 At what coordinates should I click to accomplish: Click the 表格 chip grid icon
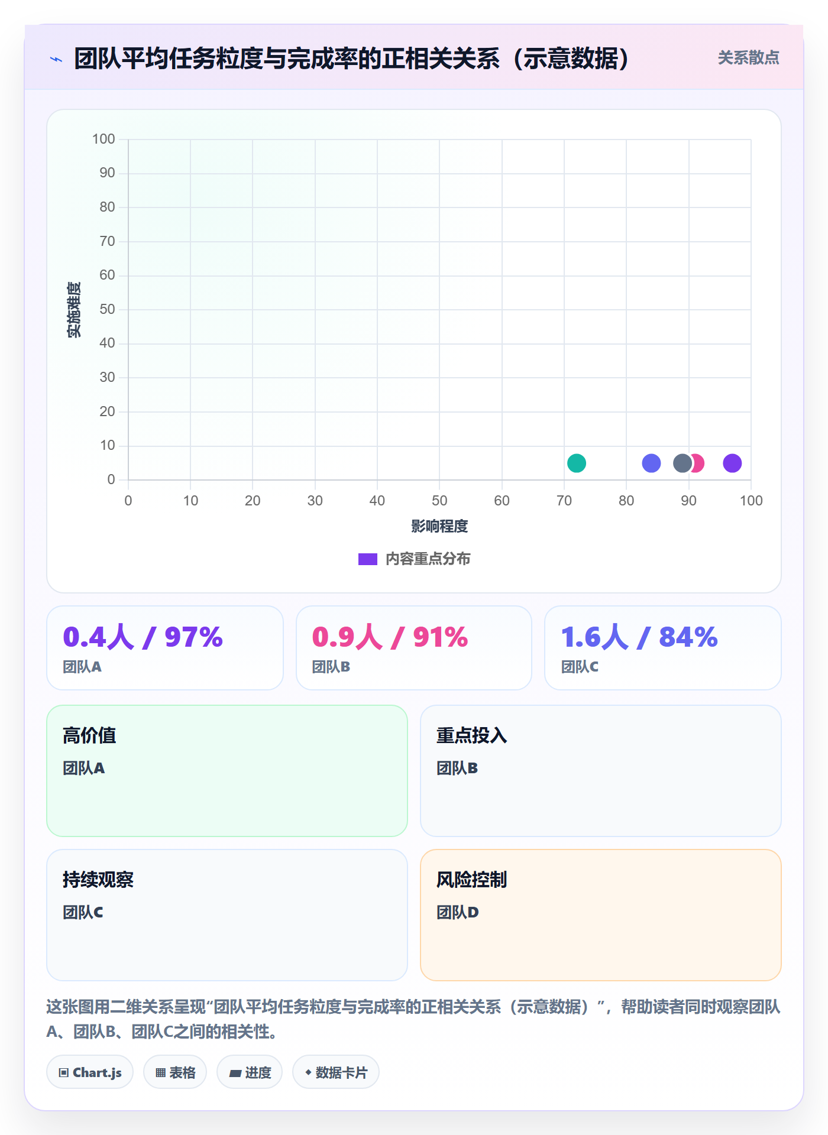click(x=160, y=1073)
